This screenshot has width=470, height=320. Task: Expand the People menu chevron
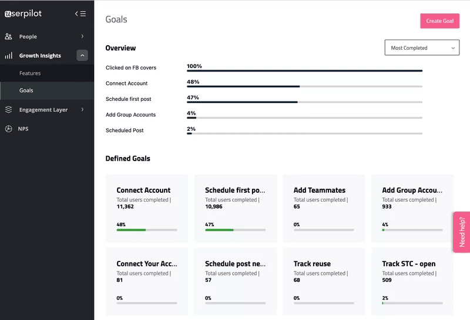tap(82, 36)
